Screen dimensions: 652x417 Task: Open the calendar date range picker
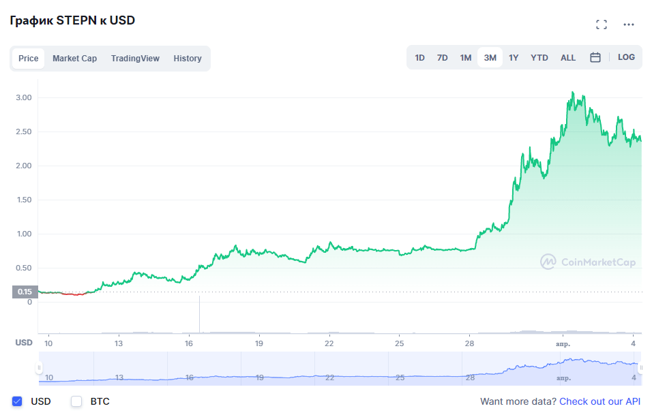(x=595, y=58)
